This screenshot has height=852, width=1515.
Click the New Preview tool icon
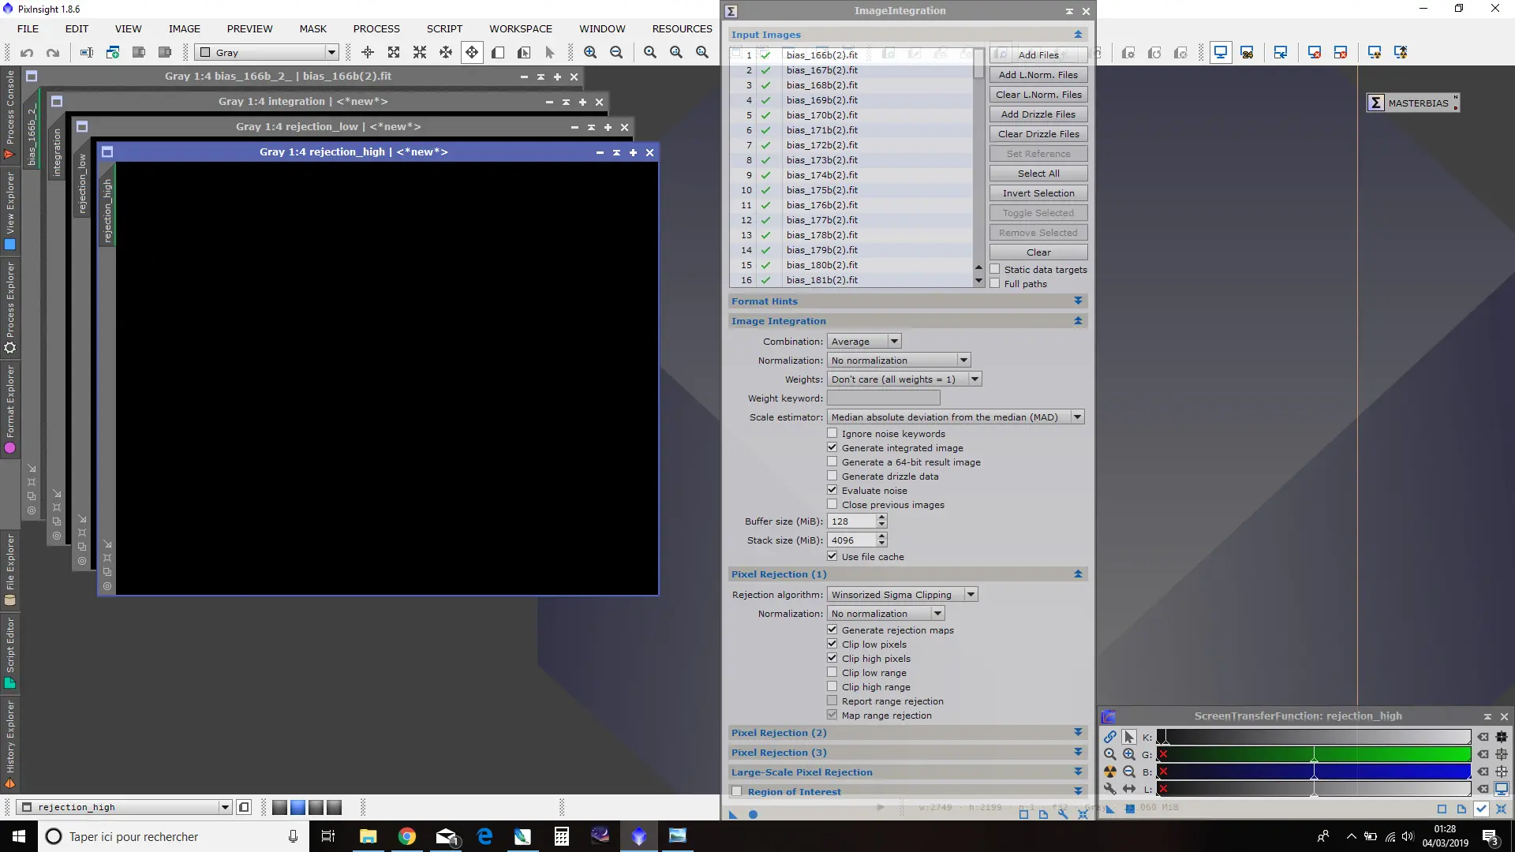click(498, 53)
